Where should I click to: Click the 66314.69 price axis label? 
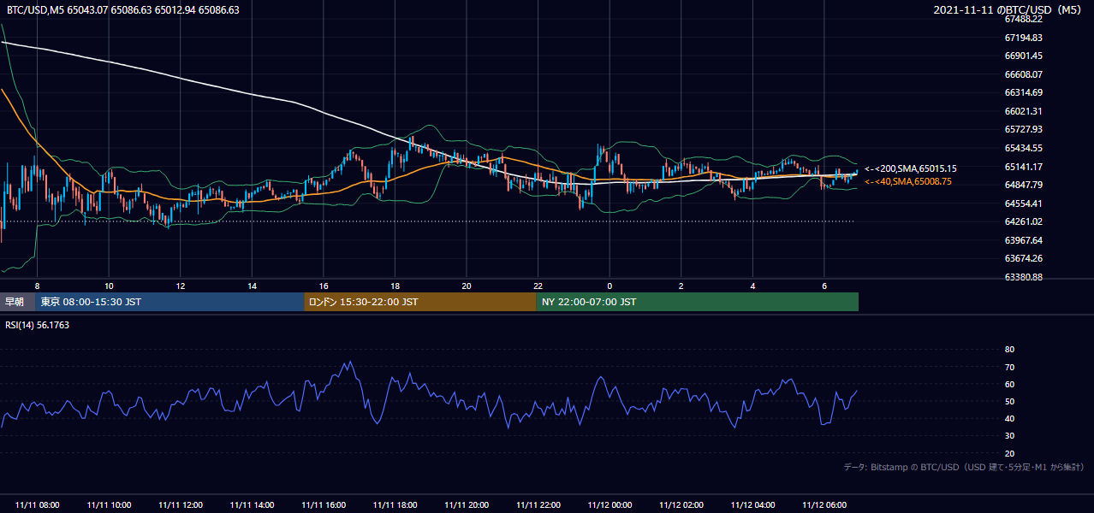point(1023,92)
